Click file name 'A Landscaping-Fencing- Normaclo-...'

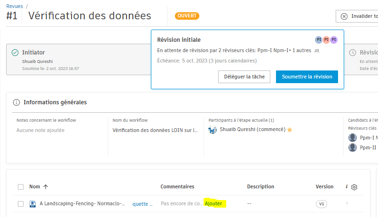pyautogui.click(x=82, y=203)
